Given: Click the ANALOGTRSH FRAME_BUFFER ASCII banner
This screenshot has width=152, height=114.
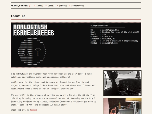Looking at the screenshot, I should [x=33, y=30].
